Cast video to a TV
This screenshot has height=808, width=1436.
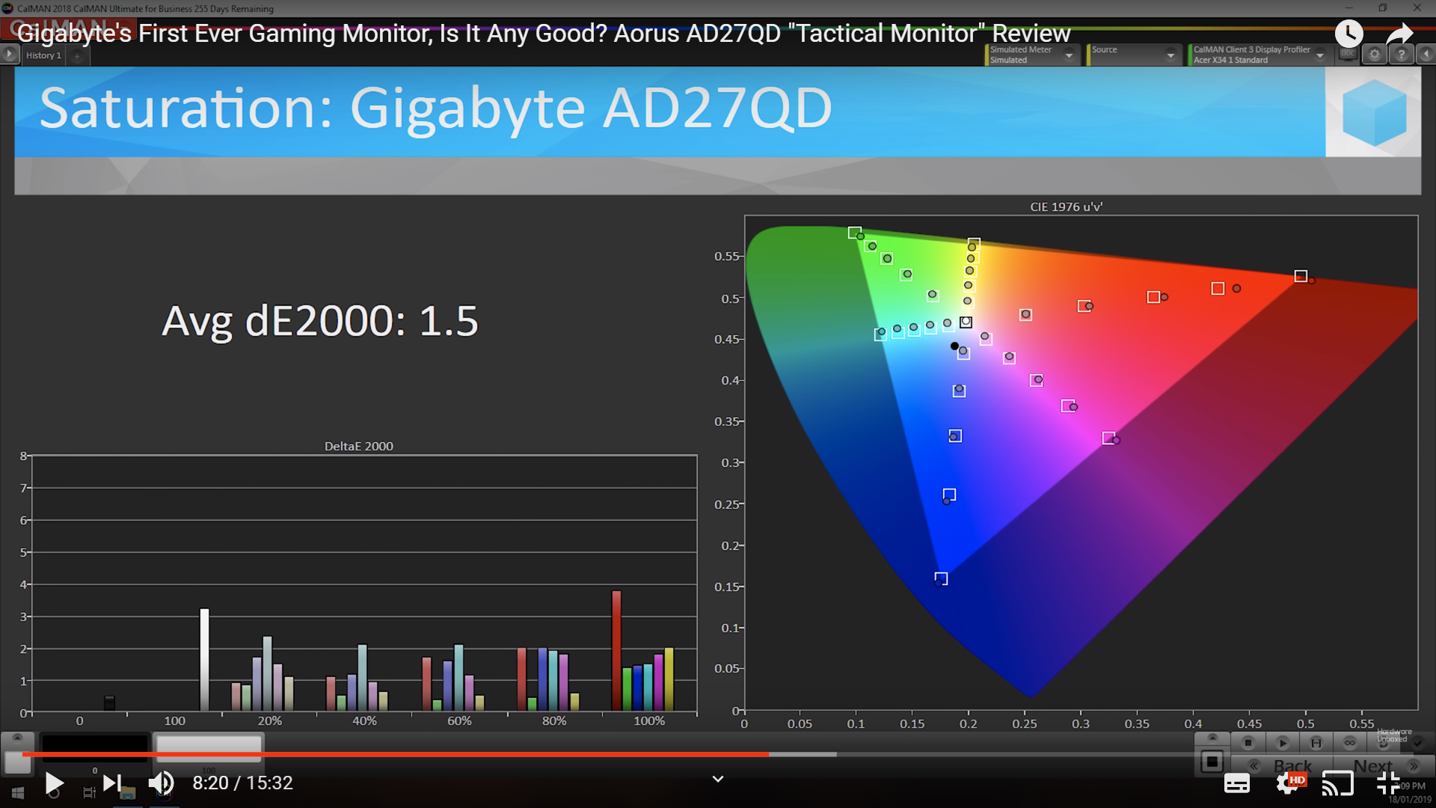click(1337, 783)
